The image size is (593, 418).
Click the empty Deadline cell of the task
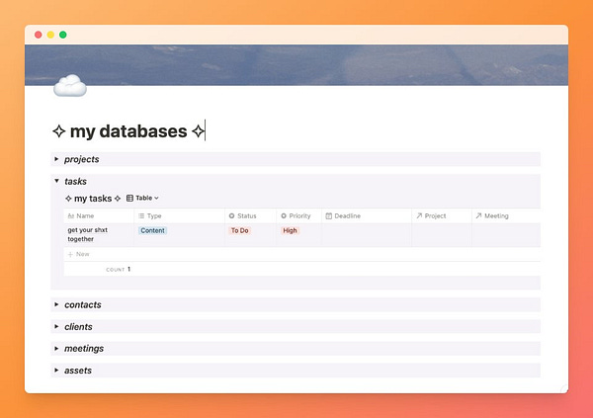coord(367,235)
